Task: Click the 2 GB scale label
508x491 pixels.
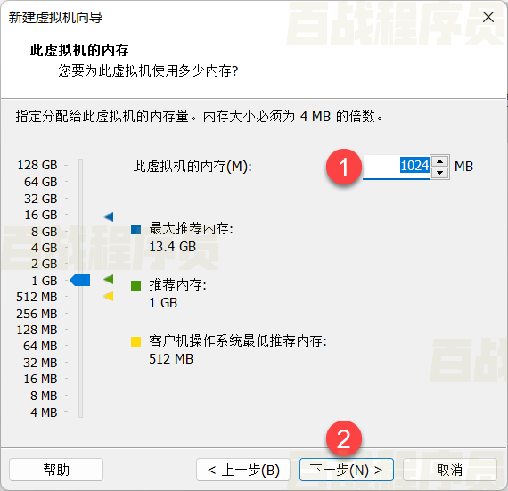Action: [x=44, y=264]
